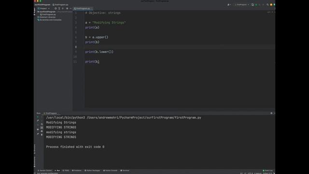Open the Python interpreter selector in status bar
The image size is (309, 174).
[x=267, y=173]
